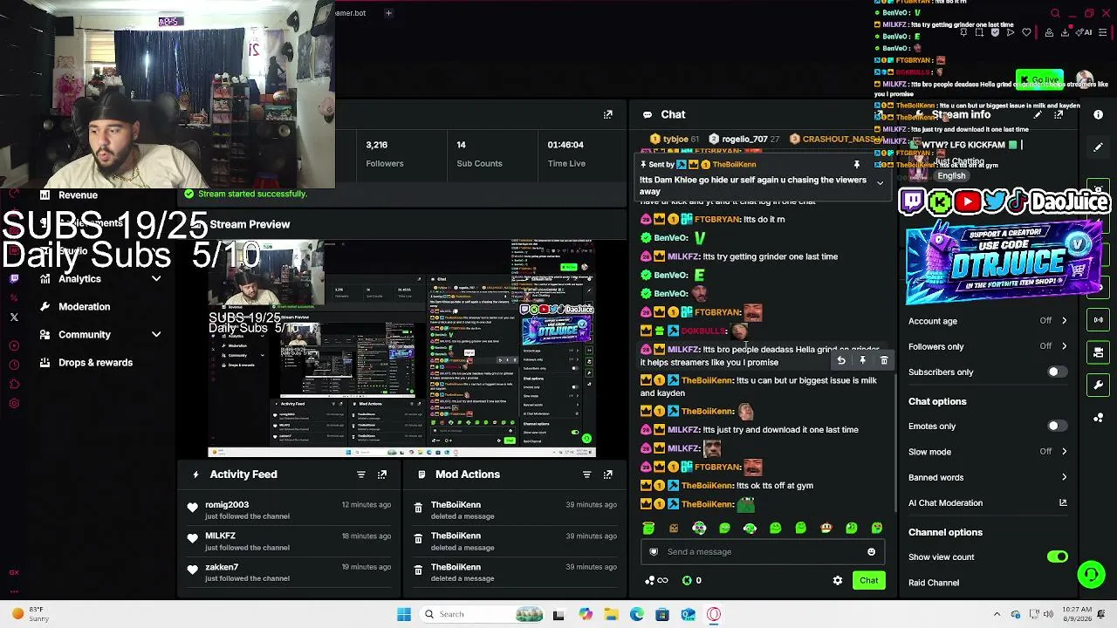Click the 14 Sub Counts stat
The height and width of the screenshot is (628, 1117).
[x=479, y=154]
